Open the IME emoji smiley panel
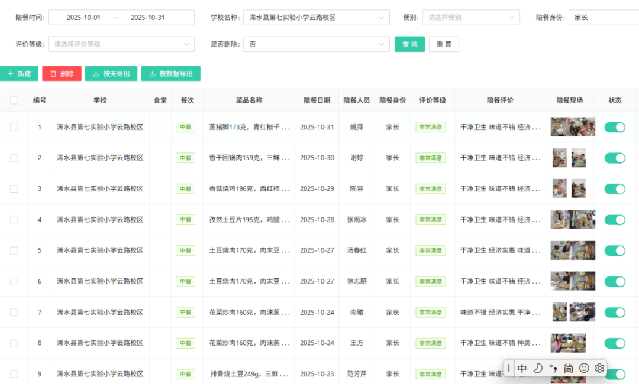This screenshot has height=384, width=639. (x=584, y=368)
